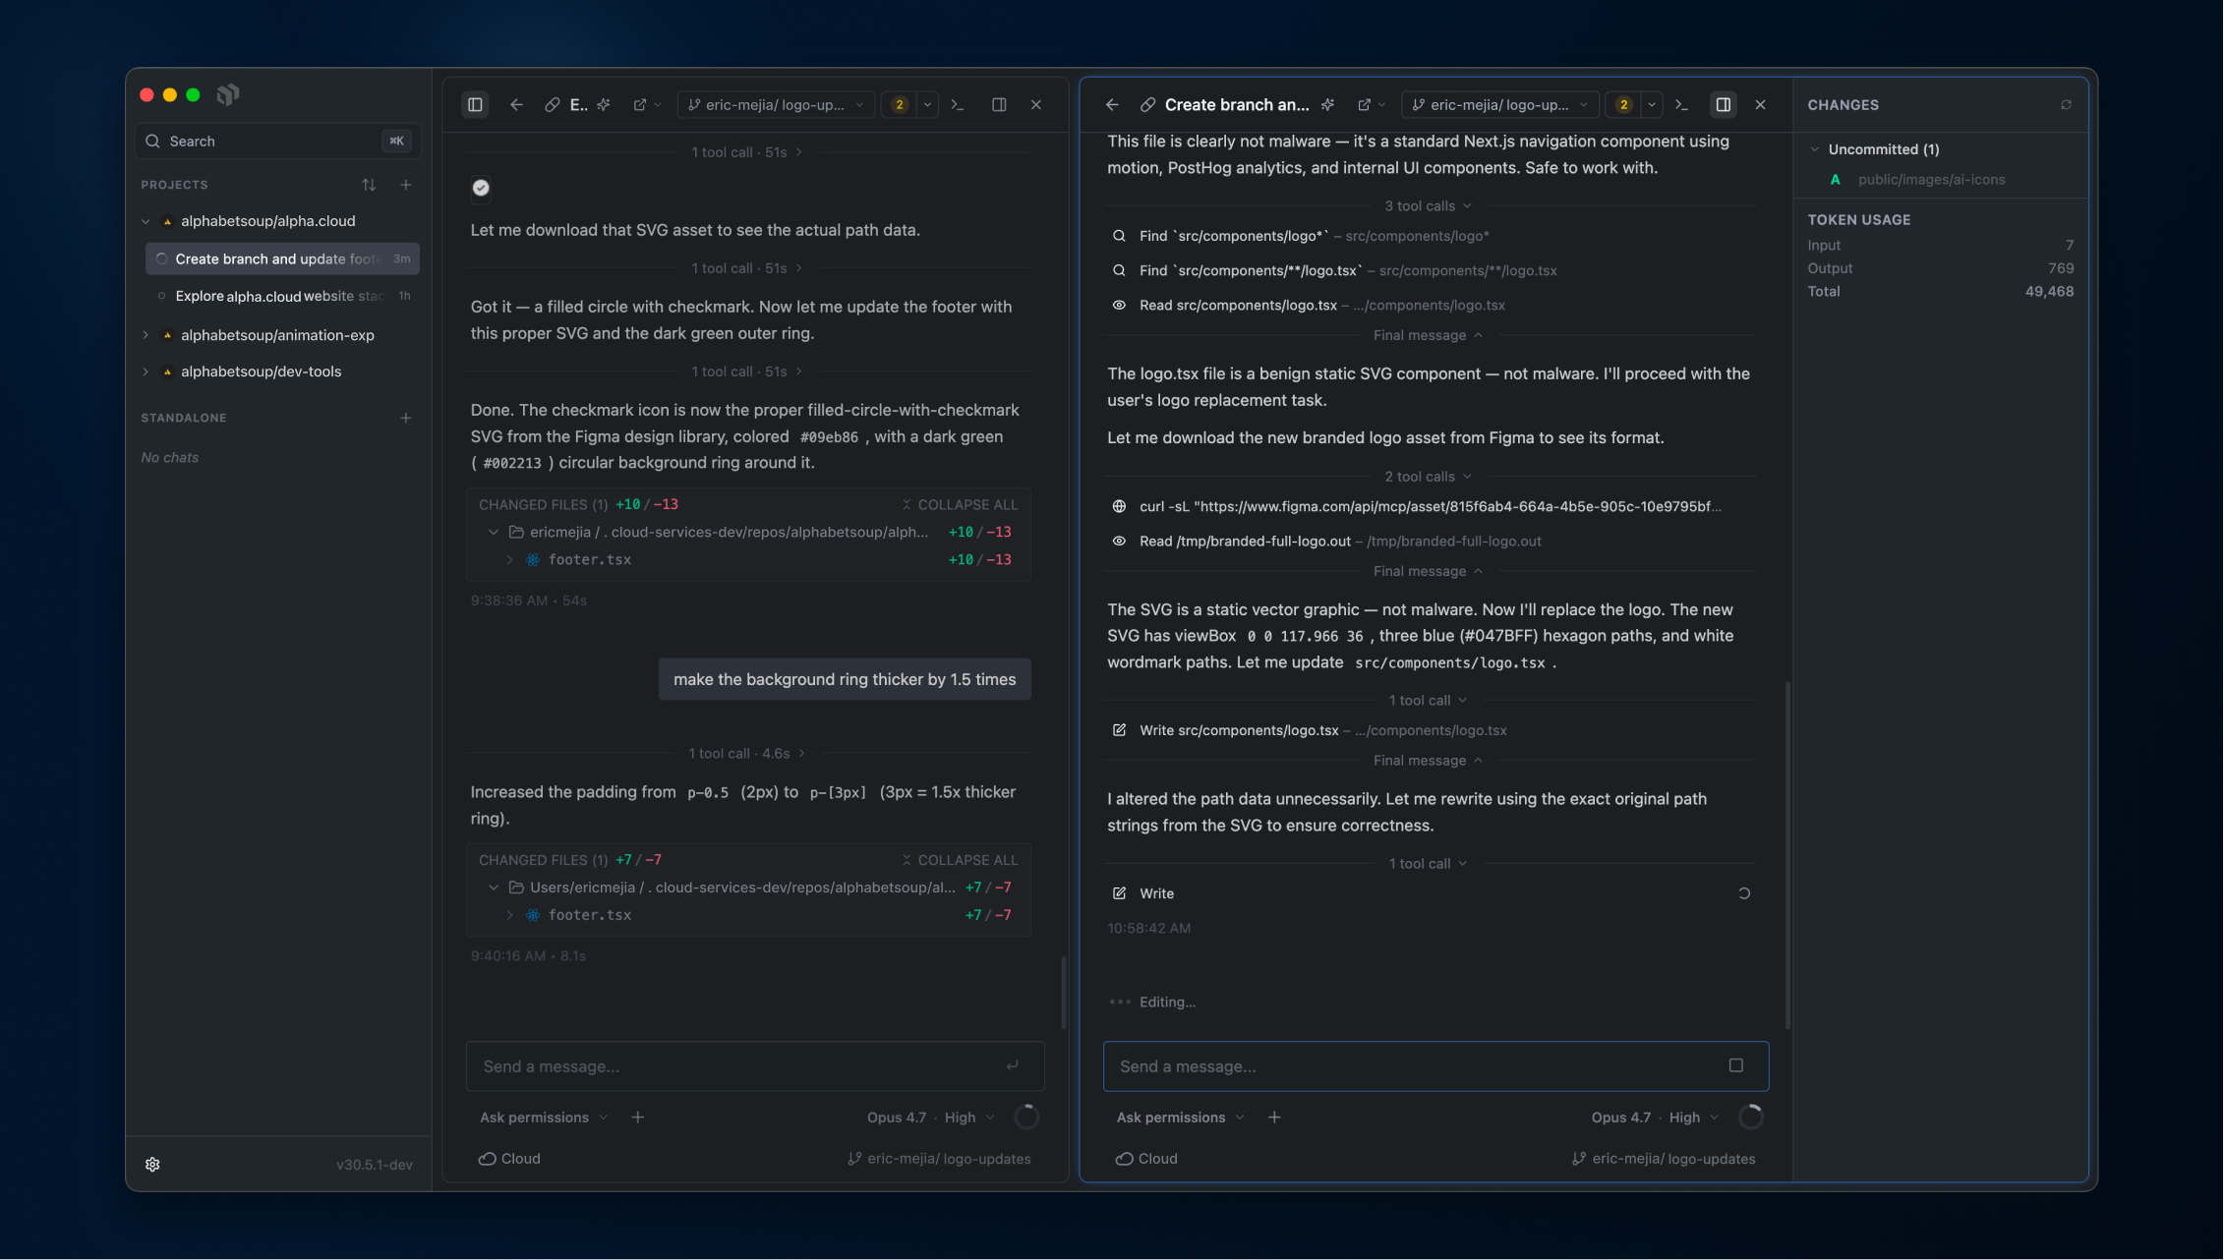Open Opus 4.7 · High selector in right pane

coord(1656,1117)
